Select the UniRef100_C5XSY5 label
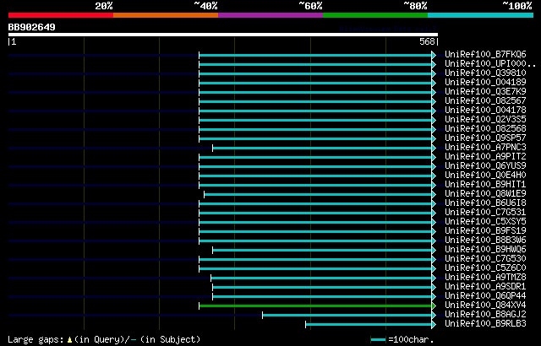The width and height of the screenshot is (541, 346). 485,222
